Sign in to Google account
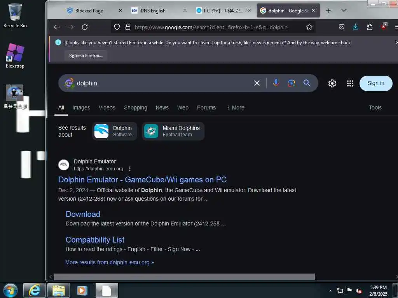Image resolution: width=398 pixels, height=298 pixels. coord(376,83)
